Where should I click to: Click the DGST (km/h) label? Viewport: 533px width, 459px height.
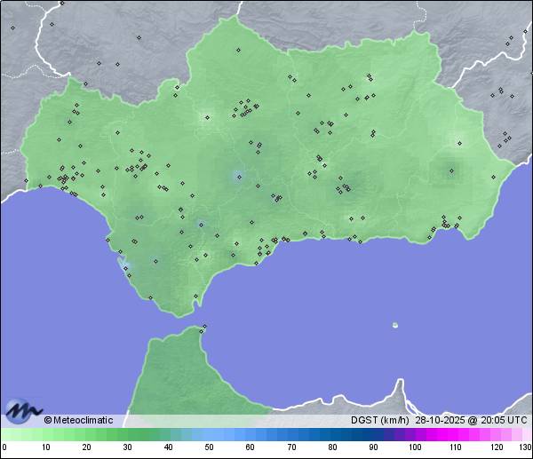coord(379,420)
